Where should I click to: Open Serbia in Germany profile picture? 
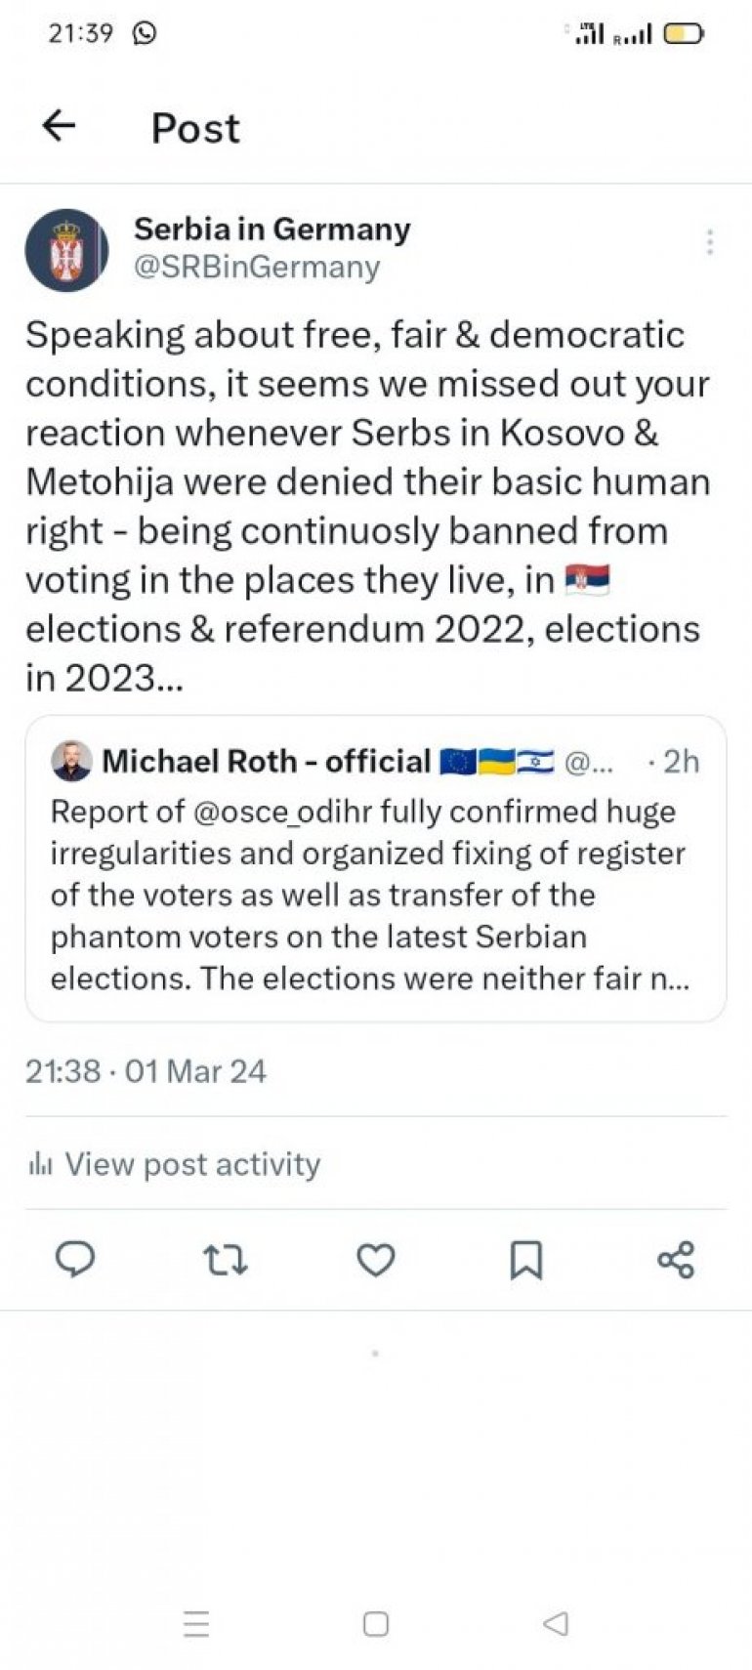[66, 250]
